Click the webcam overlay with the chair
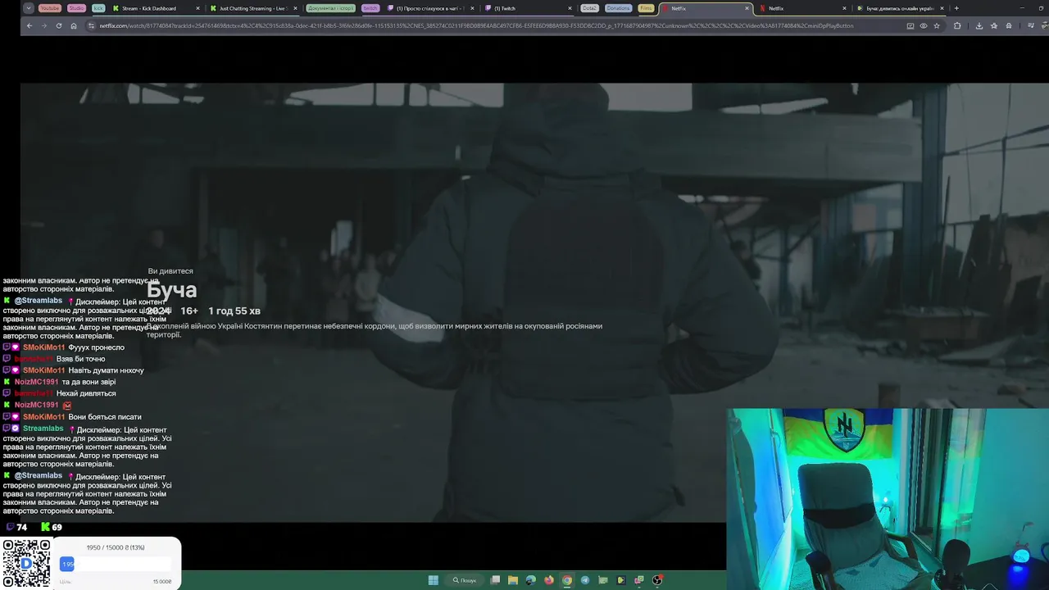 [x=888, y=498]
